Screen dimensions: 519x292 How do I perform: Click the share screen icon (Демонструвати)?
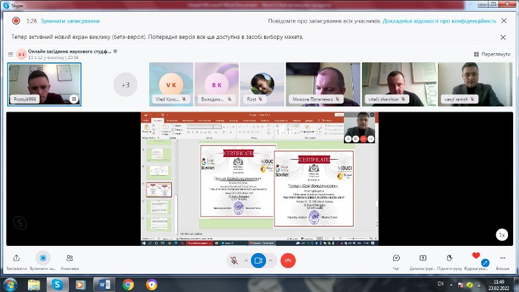(x=422, y=258)
